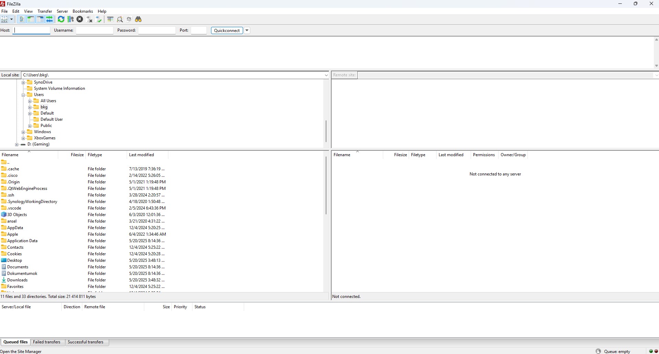Toggle display of the message log
Image resolution: width=659 pixels, height=354 pixels.
(x=21, y=19)
